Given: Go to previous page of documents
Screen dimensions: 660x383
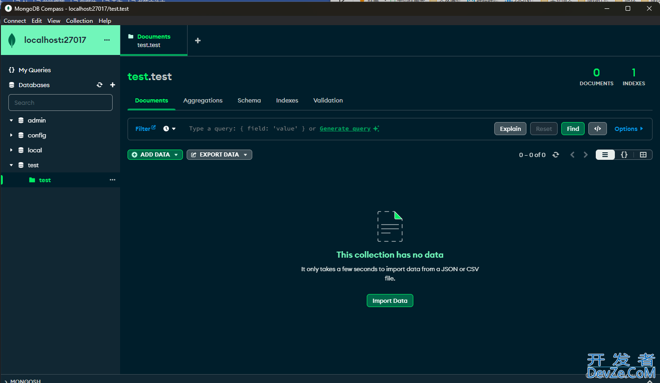Looking at the screenshot, I should click(572, 155).
